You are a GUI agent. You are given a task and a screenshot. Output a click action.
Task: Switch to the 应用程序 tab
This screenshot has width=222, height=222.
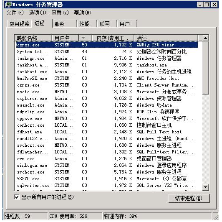19,24
